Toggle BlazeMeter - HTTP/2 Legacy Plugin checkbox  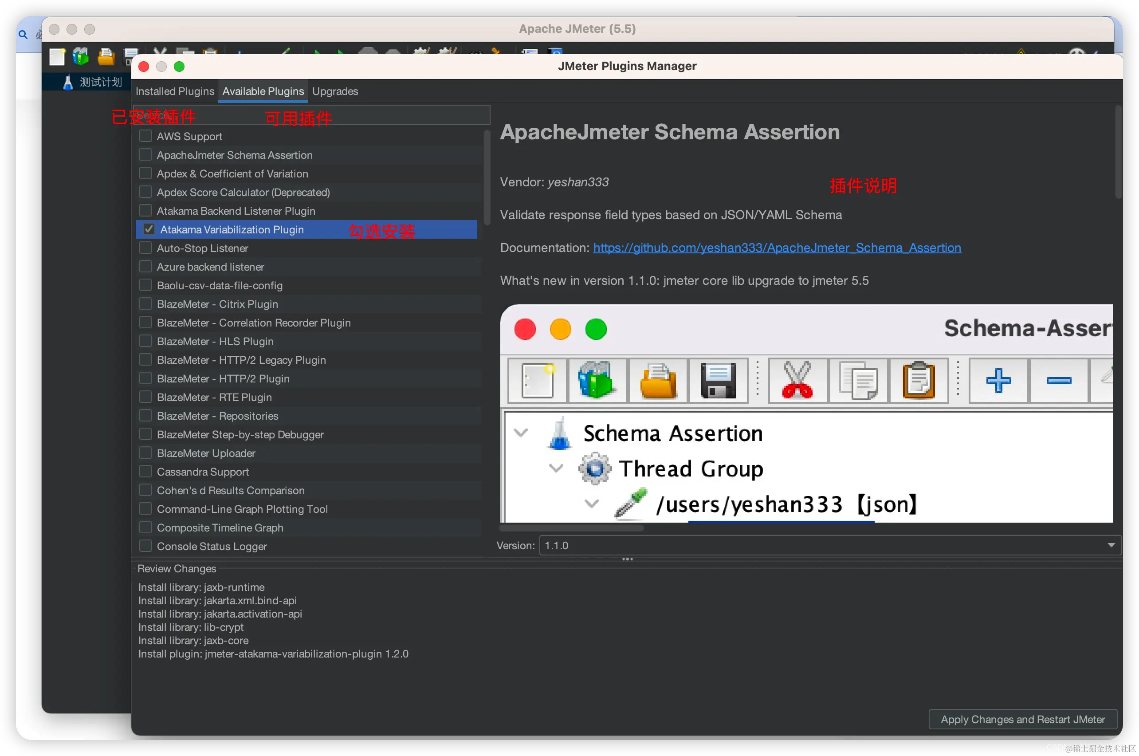[145, 360]
